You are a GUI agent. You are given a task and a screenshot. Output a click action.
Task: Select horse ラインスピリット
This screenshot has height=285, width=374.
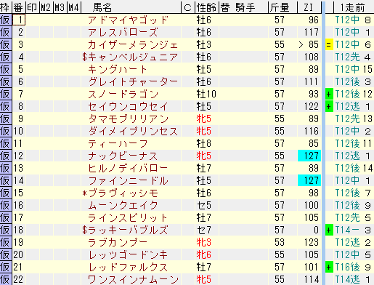pyautogui.click(x=128, y=217)
